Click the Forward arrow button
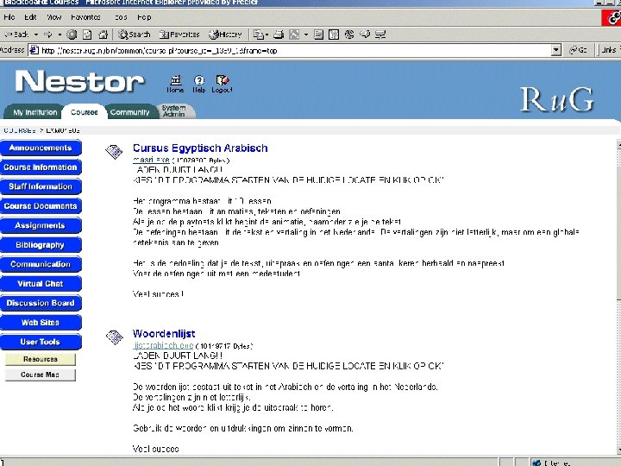The width and height of the screenshot is (621, 466). 48,35
